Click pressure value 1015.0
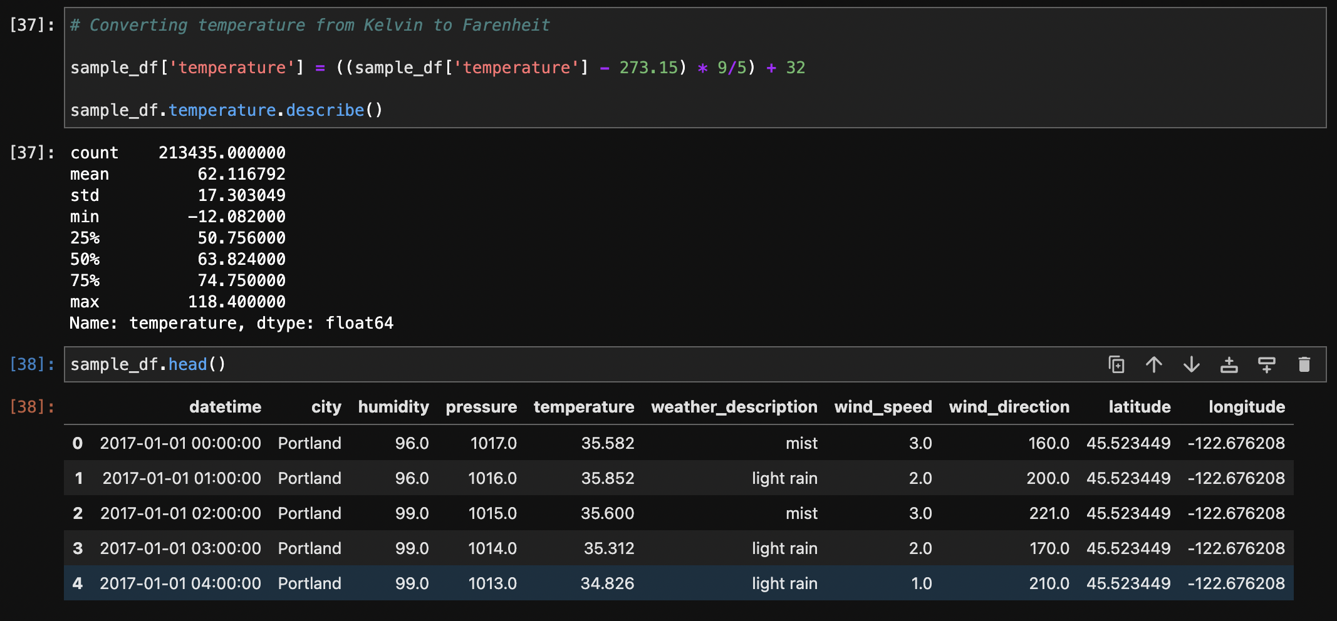Screen dimensions: 1337x621 click(492, 513)
